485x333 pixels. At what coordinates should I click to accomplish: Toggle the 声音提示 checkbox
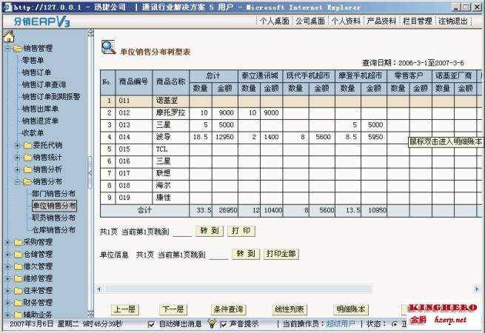click(223, 324)
